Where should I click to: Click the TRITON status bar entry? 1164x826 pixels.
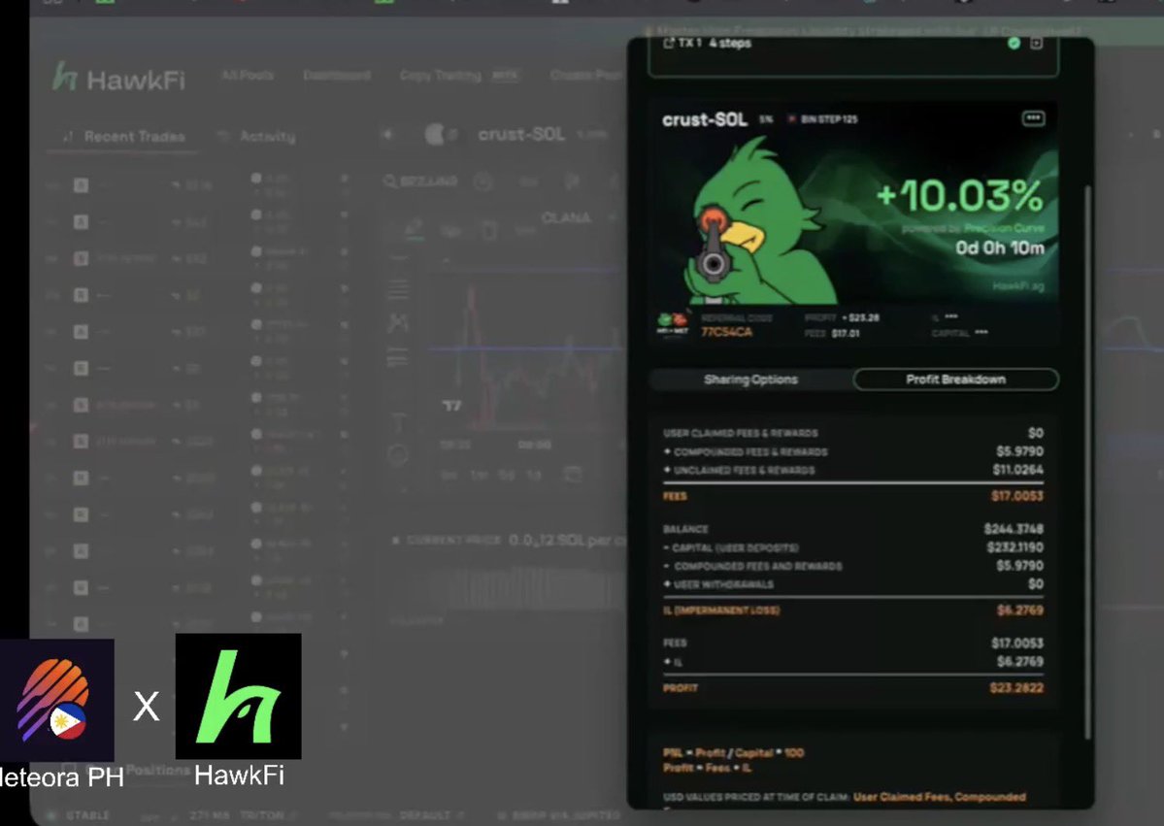point(262,815)
